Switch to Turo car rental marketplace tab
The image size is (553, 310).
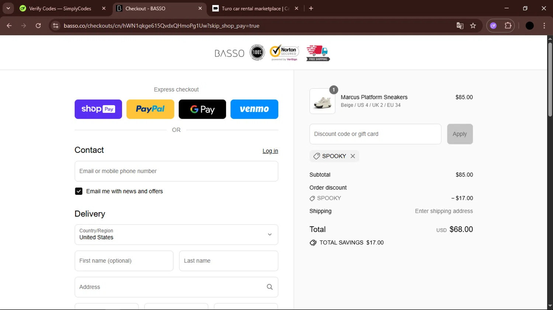pyautogui.click(x=255, y=8)
